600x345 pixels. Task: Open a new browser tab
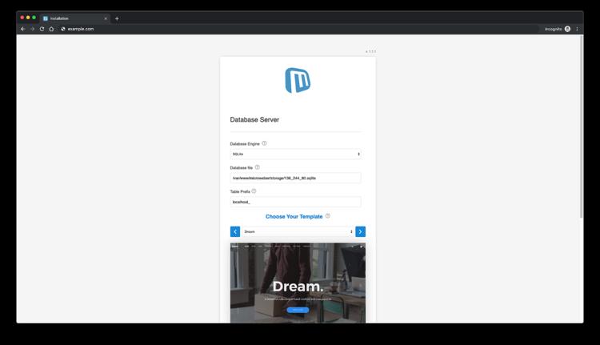click(117, 18)
